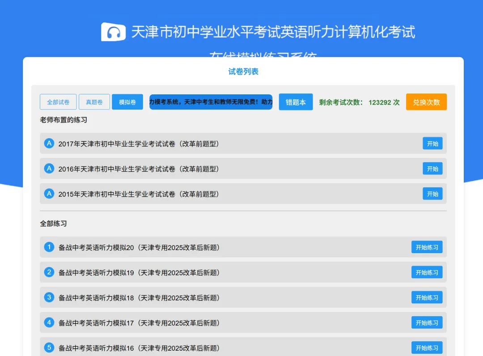Start the 2017 exam via its 开始 button
Screen dimensions: 483x356
[x=432, y=143]
